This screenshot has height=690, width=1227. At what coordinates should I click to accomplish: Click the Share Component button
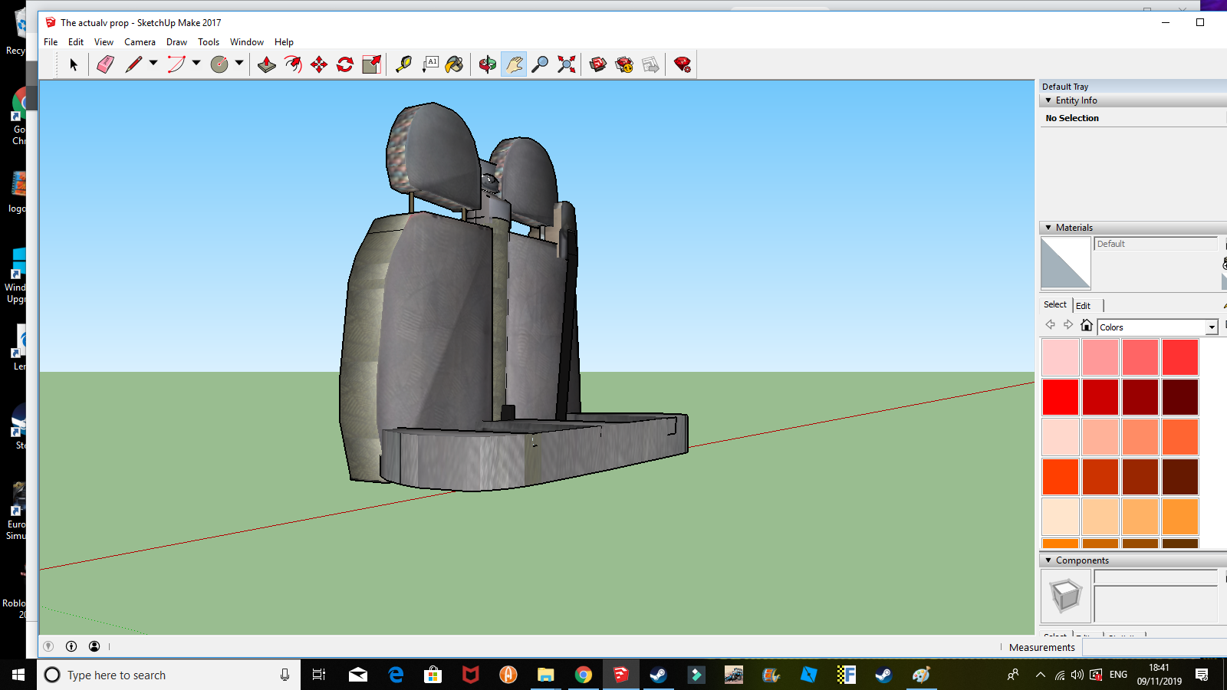click(x=650, y=64)
